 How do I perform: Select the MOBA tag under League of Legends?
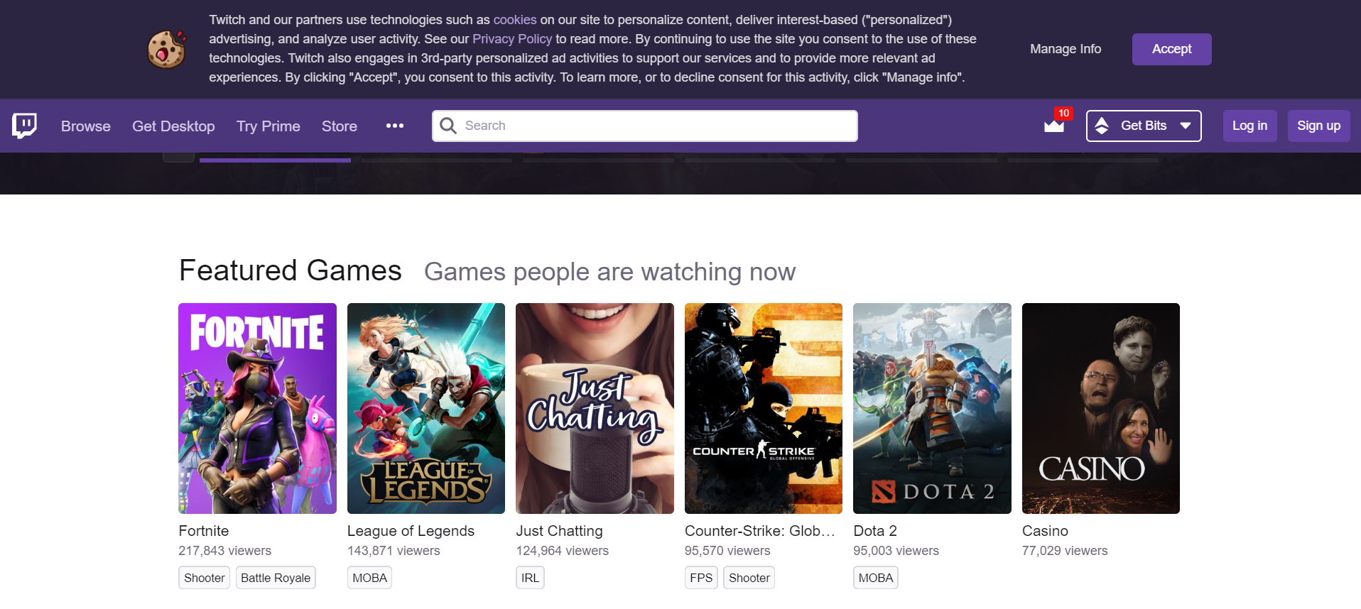pos(369,578)
